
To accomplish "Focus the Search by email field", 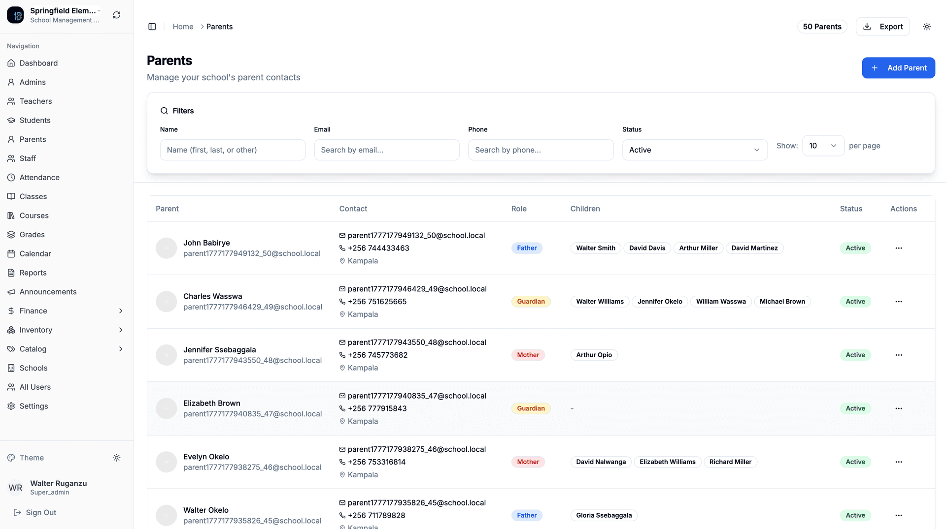I will click(x=387, y=150).
